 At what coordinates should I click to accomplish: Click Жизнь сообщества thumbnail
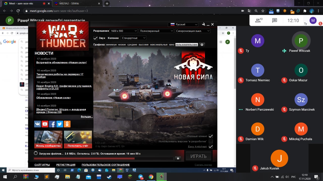pyautogui.click(x=48, y=139)
